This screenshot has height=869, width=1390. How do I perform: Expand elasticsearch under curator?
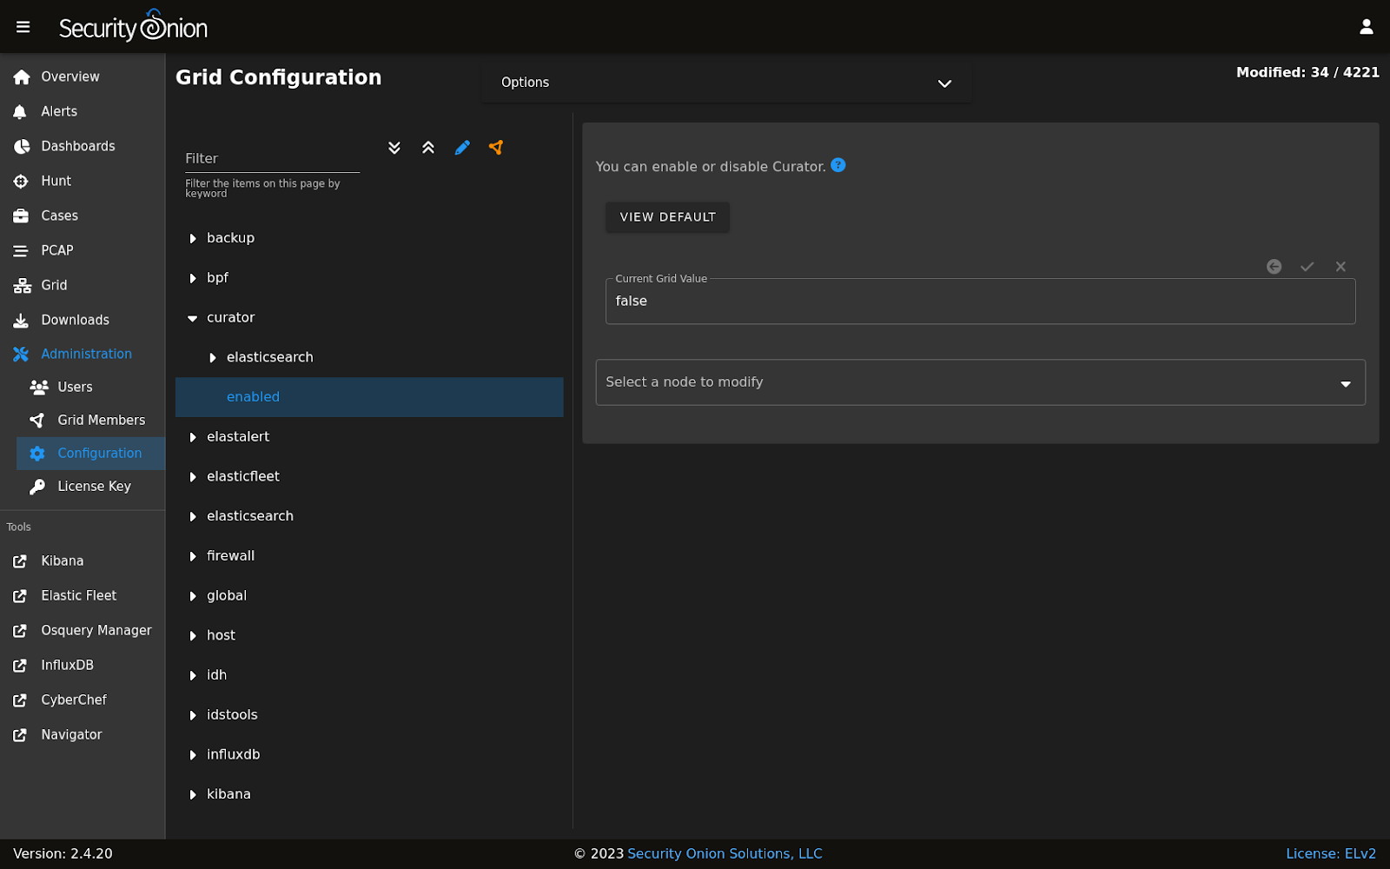tap(213, 357)
